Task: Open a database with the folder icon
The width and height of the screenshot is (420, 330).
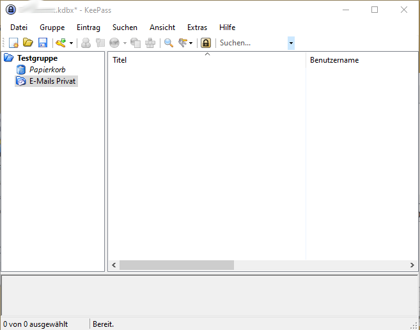Action: pos(28,43)
